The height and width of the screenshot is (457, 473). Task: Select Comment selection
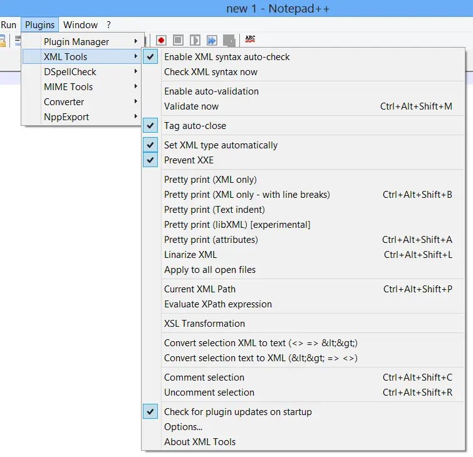point(303,377)
